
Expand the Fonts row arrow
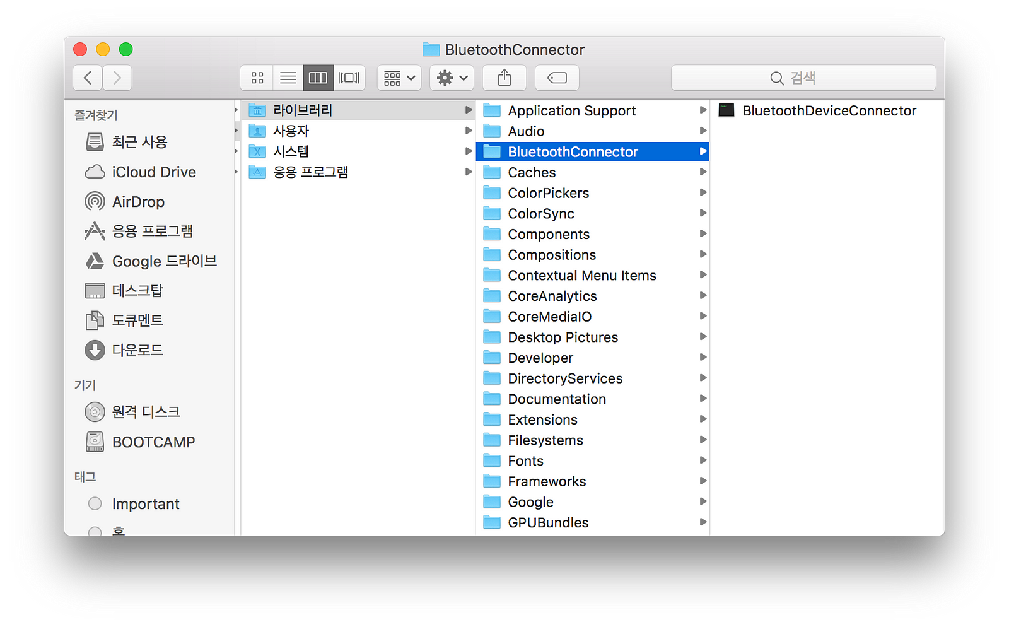pos(703,460)
